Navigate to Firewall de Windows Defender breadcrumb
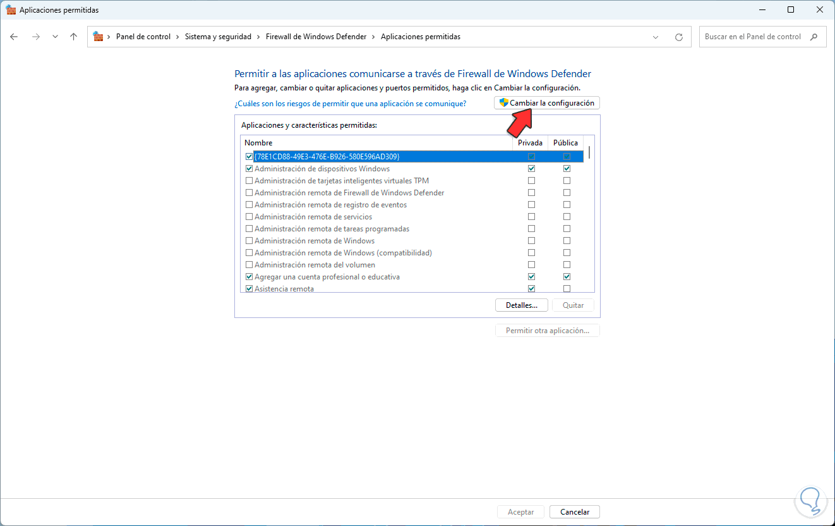The height and width of the screenshot is (526, 835). tap(316, 37)
